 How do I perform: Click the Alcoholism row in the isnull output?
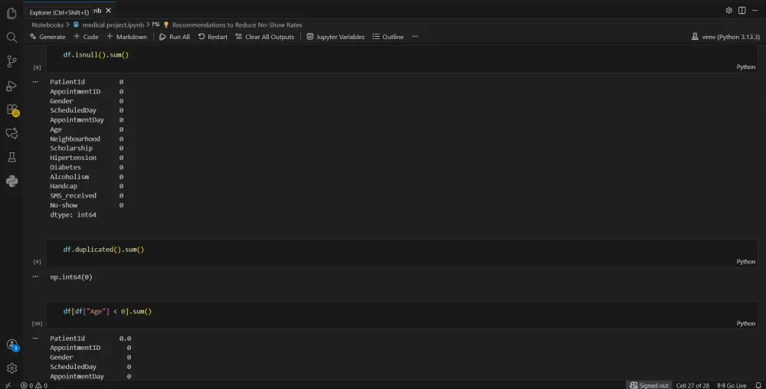(87, 177)
